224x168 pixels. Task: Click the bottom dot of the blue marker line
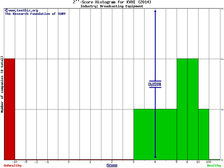tap(155, 157)
